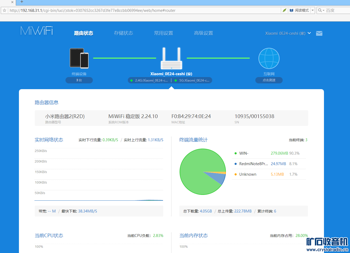Viewport: 350px width, 253px height.
Task: Go to the 高级设置 tab
Action: [203, 33]
